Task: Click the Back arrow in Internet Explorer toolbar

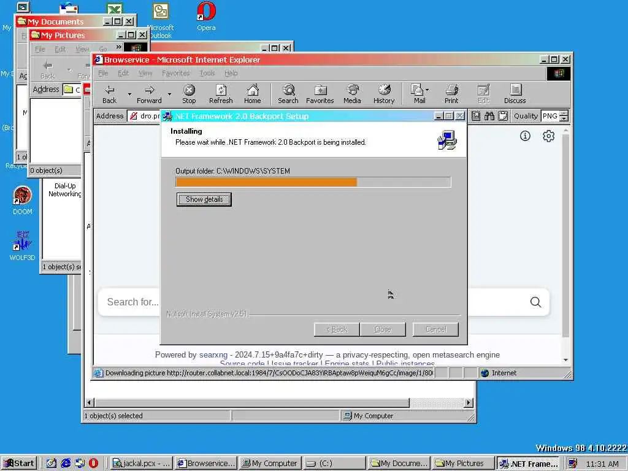Action: (109, 94)
